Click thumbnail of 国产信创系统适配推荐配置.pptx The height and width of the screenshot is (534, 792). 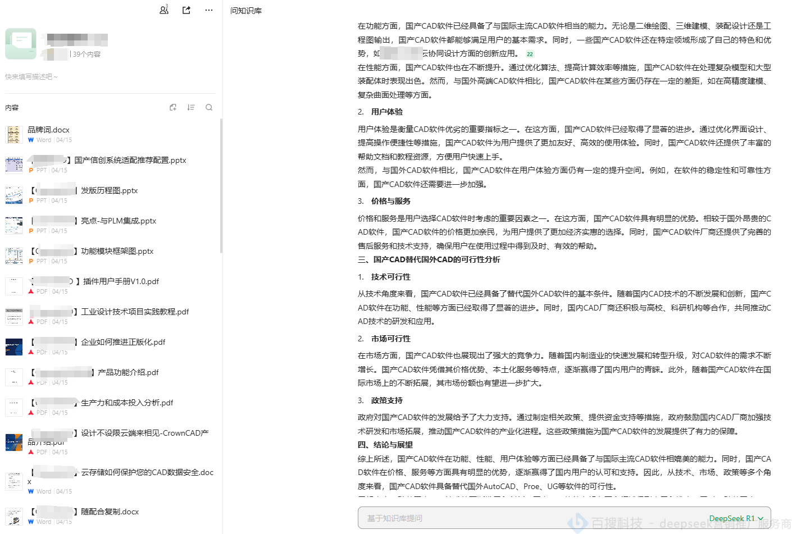click(x=14, y=165)
